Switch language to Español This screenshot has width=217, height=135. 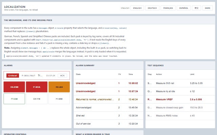tap(184, 8)
